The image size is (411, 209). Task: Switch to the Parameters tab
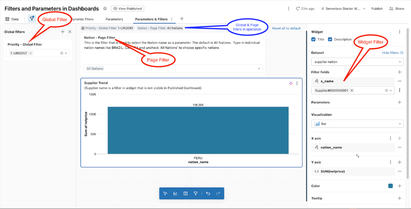point(114,19)
